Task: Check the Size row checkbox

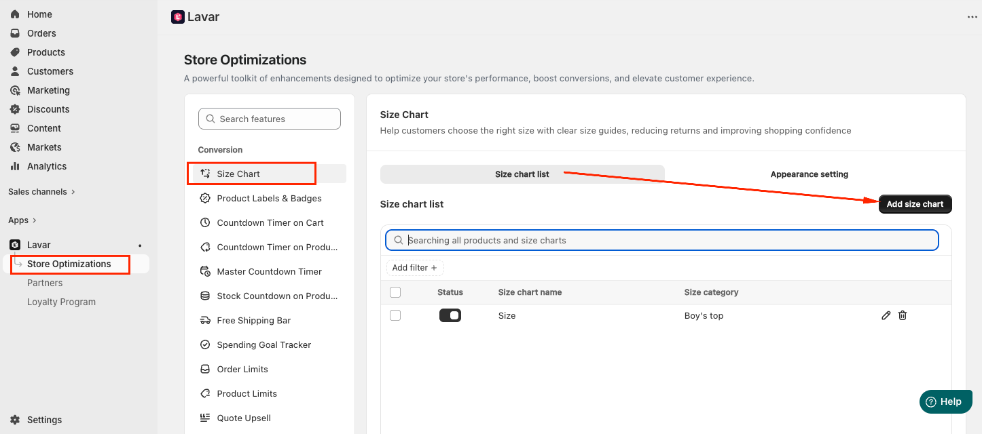Action: 395,315
